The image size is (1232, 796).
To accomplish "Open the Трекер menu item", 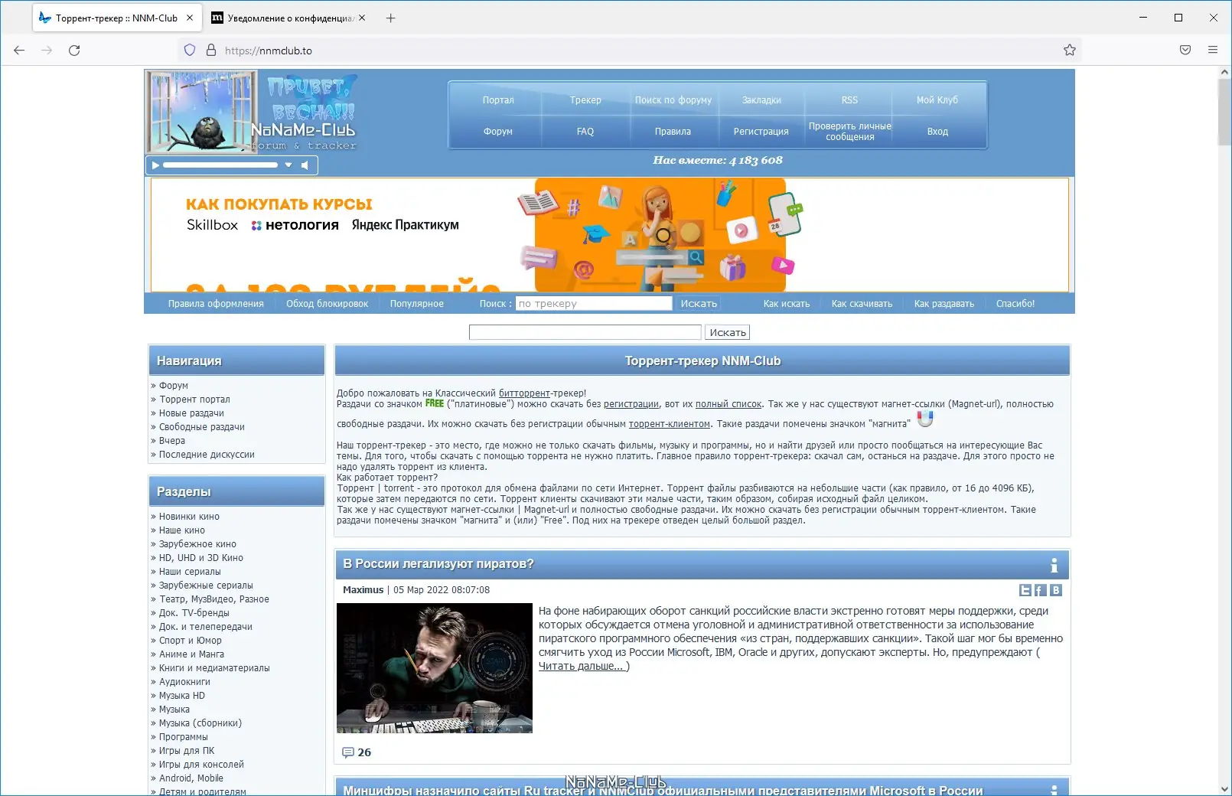I will (x=585, y=100).
